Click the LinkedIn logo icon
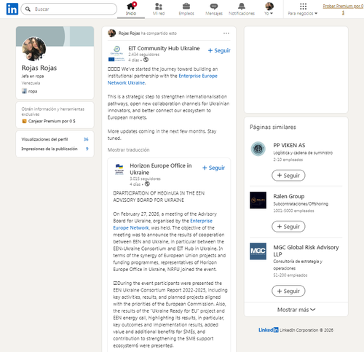Image resolution: width=364 pixels, height=352 pixels. pos(12,9)
